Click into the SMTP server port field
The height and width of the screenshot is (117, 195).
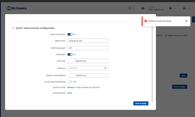coord(88,48)
